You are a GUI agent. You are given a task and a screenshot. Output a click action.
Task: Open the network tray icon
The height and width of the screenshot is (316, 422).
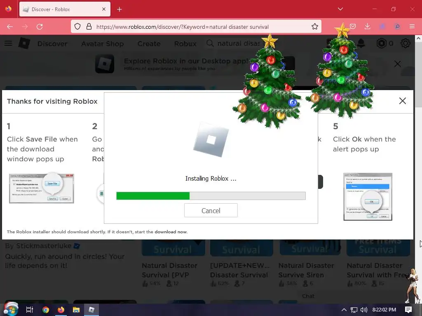click(x=354, y=310)
